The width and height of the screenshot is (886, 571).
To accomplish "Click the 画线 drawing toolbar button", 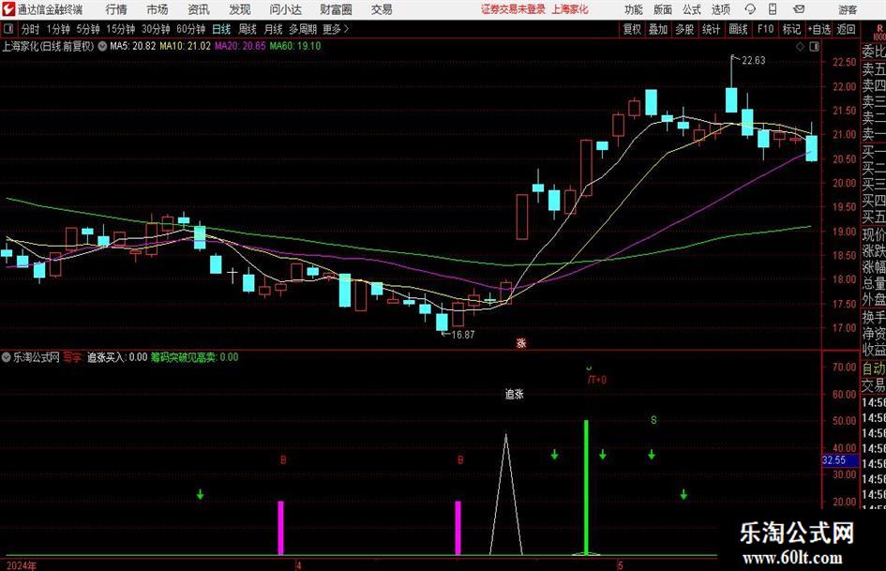I will pyautogui.click(x=738, y=29).
